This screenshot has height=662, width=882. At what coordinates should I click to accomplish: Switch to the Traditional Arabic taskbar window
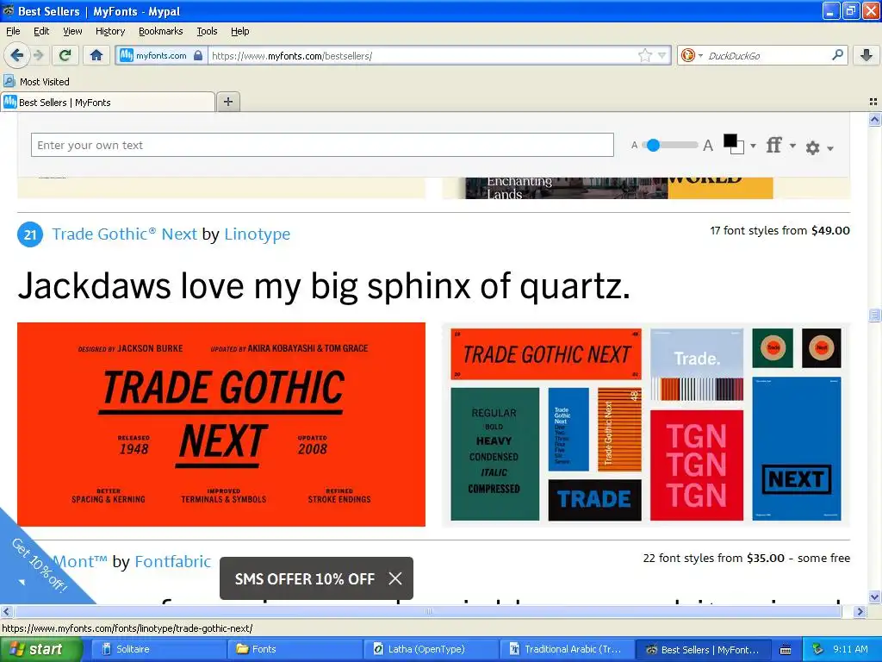tap(567, 649)
